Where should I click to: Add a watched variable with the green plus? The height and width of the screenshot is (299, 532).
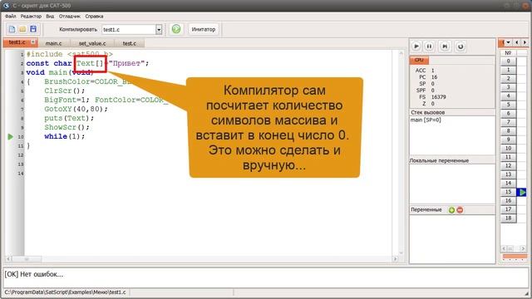click(x=451, y=210)
